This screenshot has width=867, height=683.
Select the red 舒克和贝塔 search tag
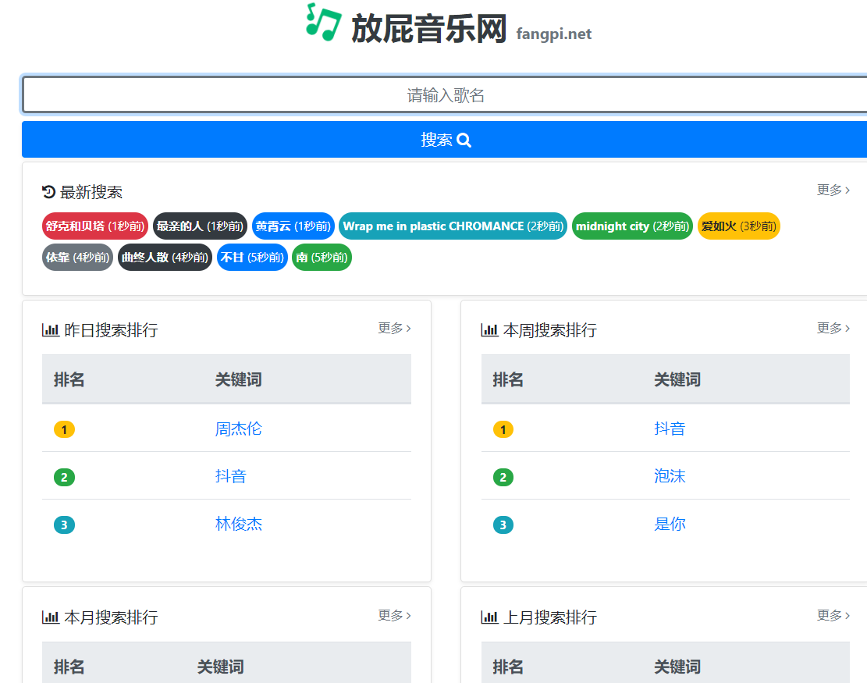pos(94,226)
